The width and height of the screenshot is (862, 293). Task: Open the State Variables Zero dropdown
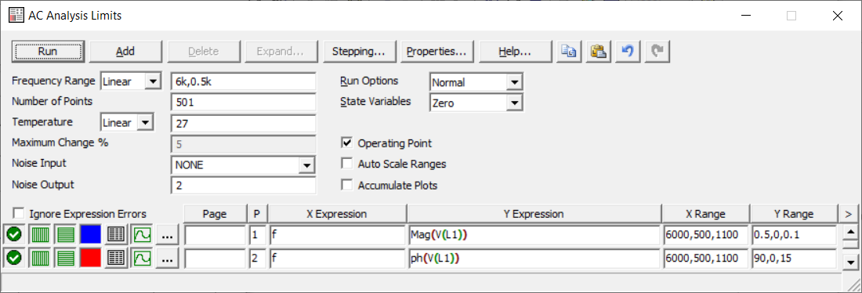[x=475, y=103]
